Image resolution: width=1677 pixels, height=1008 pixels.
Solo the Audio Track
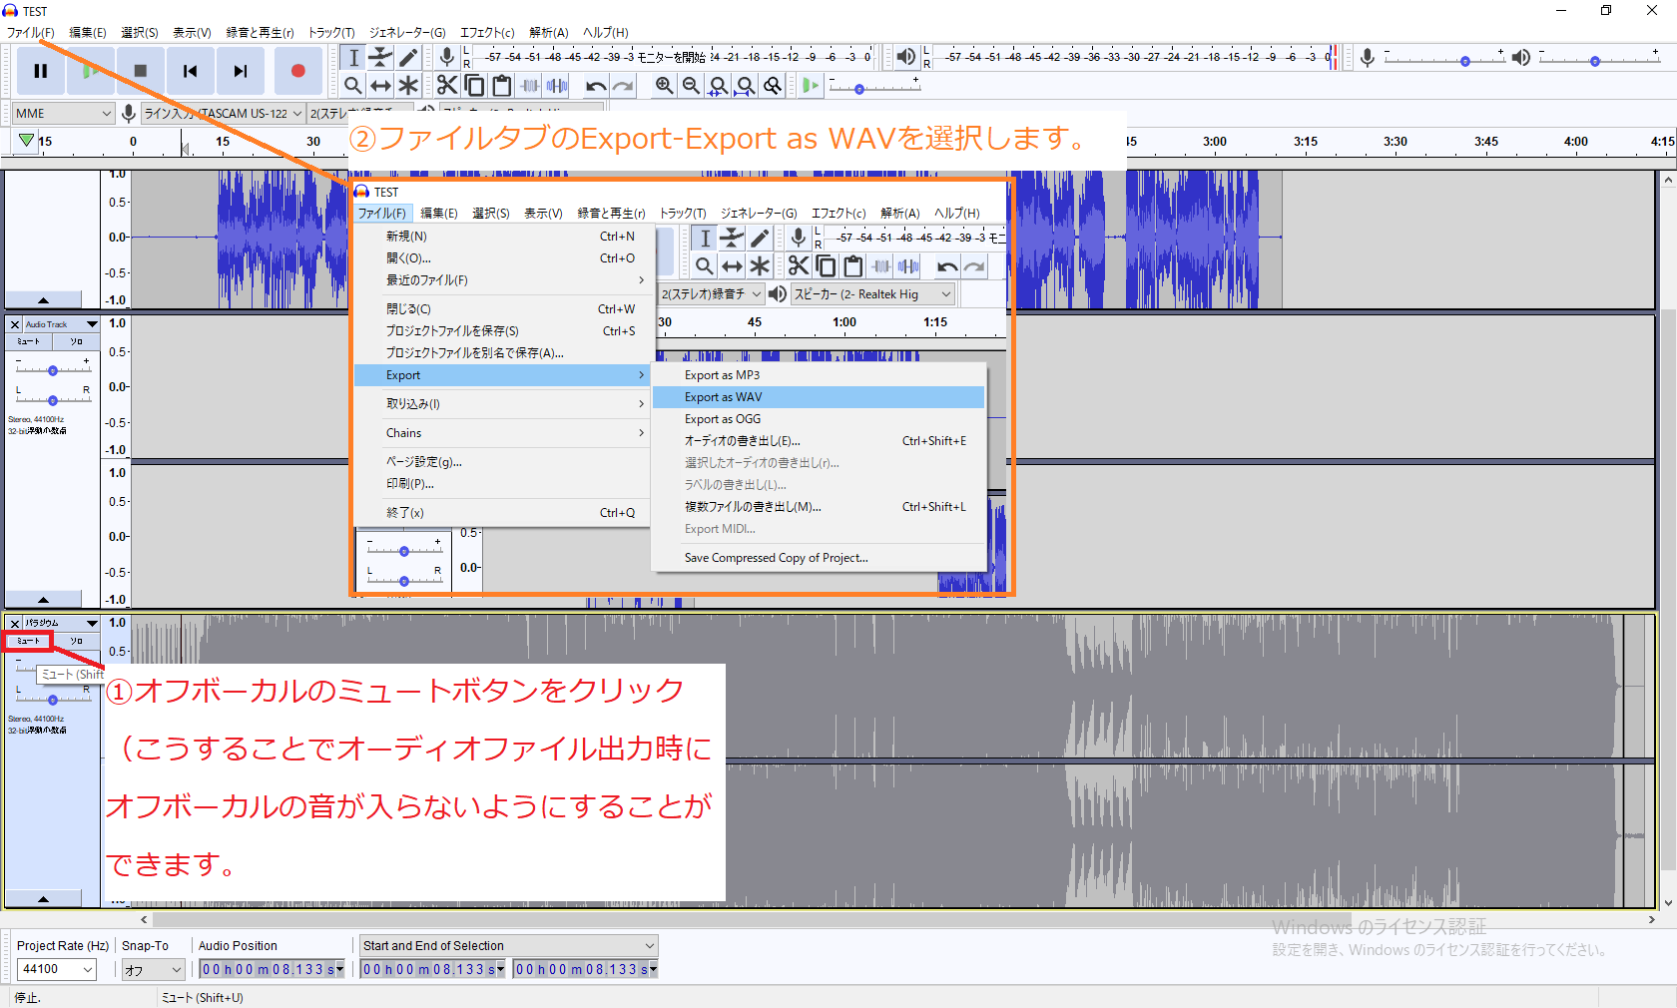(x=76, y=341)
